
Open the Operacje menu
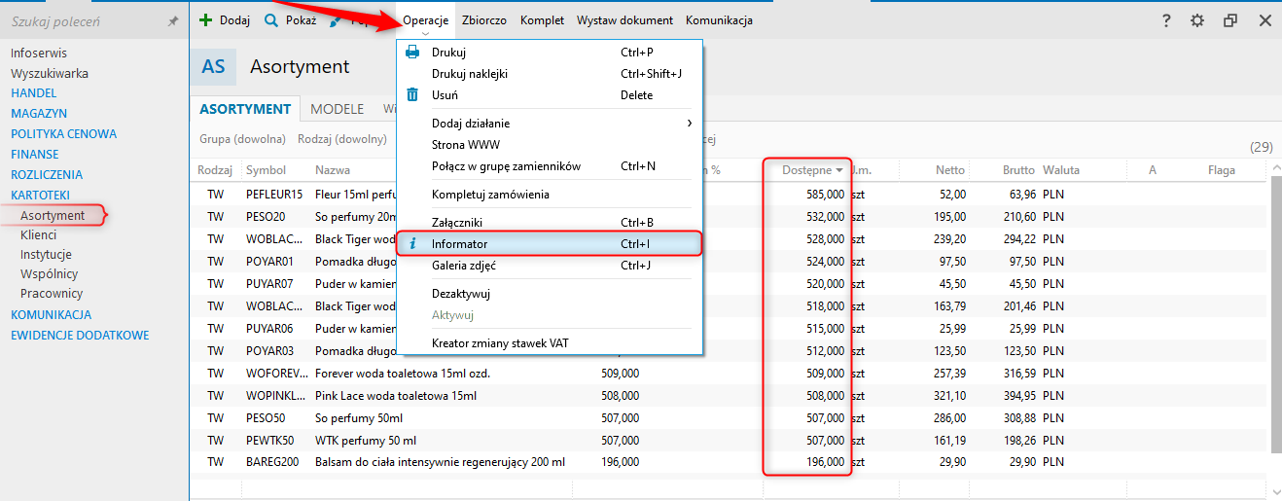(425, 20)
